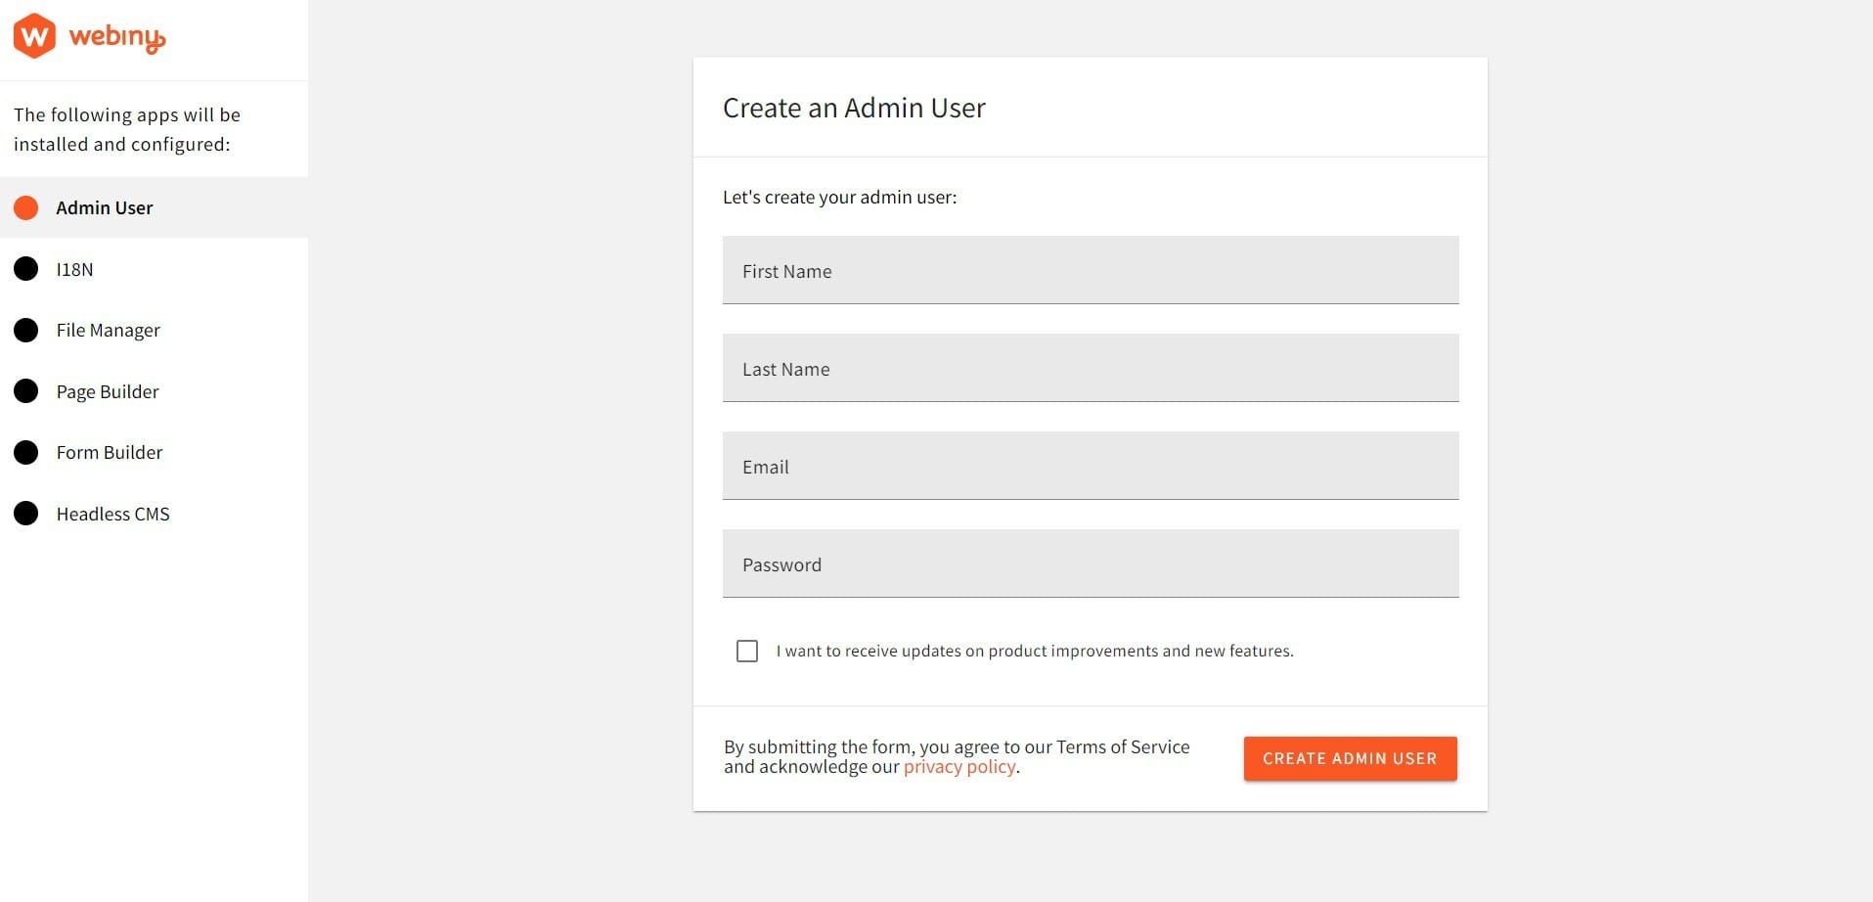Select the Admin User installer step
The width and height of the screenshot is (1873, 902).
[x=105, y=208]
